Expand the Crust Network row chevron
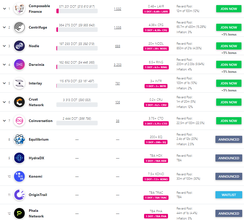The width and height of the screenshot is (244, 220). pos(4,102)
